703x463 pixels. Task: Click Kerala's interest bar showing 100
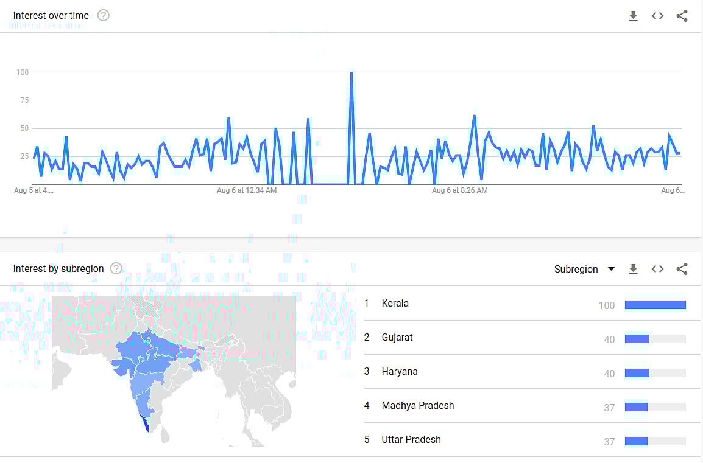click(x=655, y=305)
